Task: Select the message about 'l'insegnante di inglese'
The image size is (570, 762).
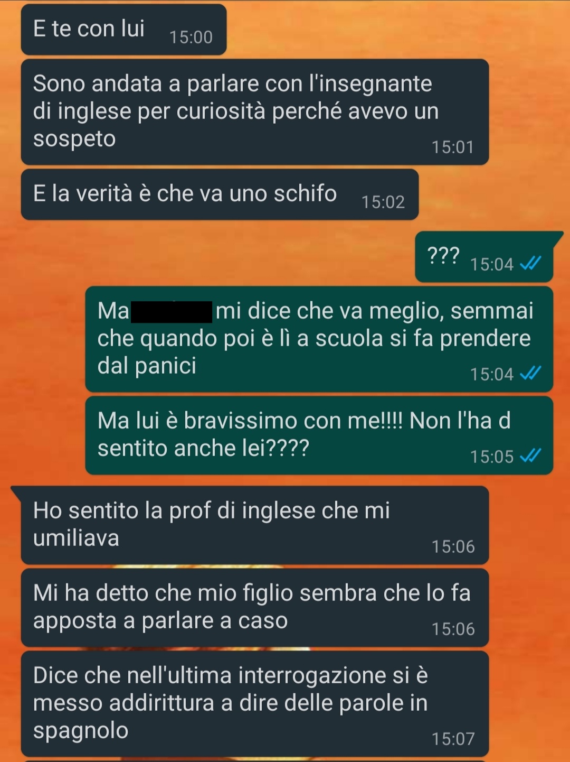Action: [x=255, y=112]
